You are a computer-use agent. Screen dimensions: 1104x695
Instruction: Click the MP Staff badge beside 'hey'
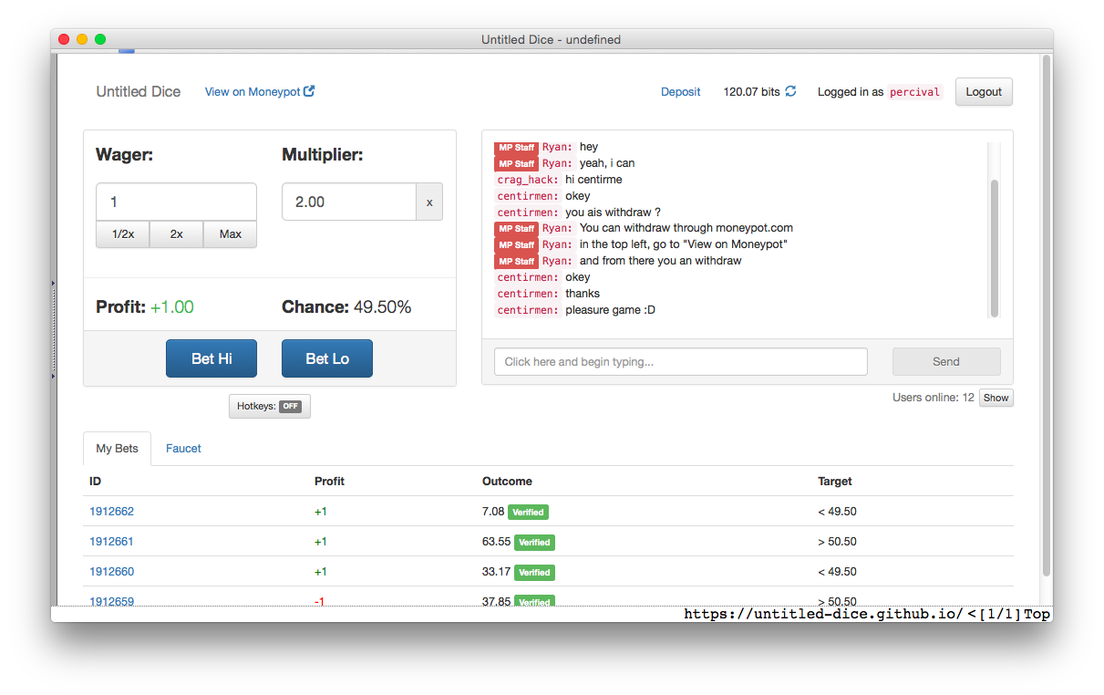(x=517, y=148)
